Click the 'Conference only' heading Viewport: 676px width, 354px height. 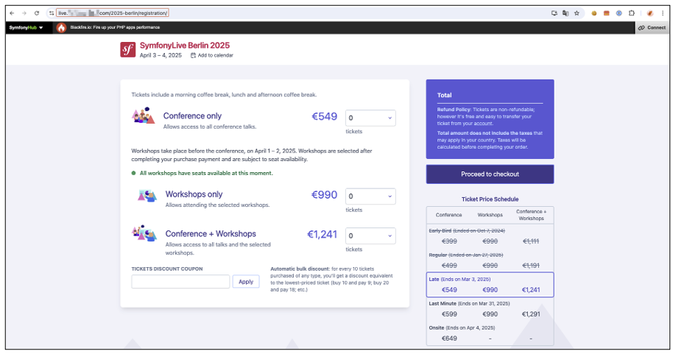click(192, 116)
